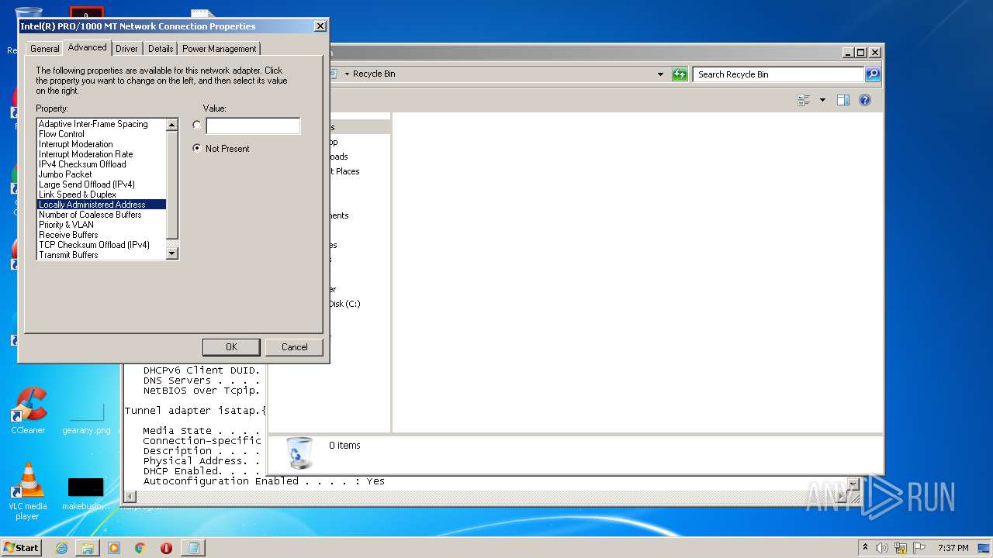Click the notepad-like taskbar window button
993x558 pixels.
193,548
